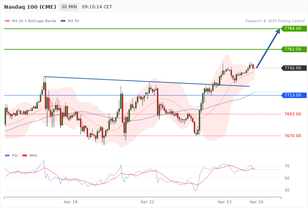The width and height of the screenshot is (308, 209).
Task: Click the 09:10:14 CET timestamp
Action: 97,7
